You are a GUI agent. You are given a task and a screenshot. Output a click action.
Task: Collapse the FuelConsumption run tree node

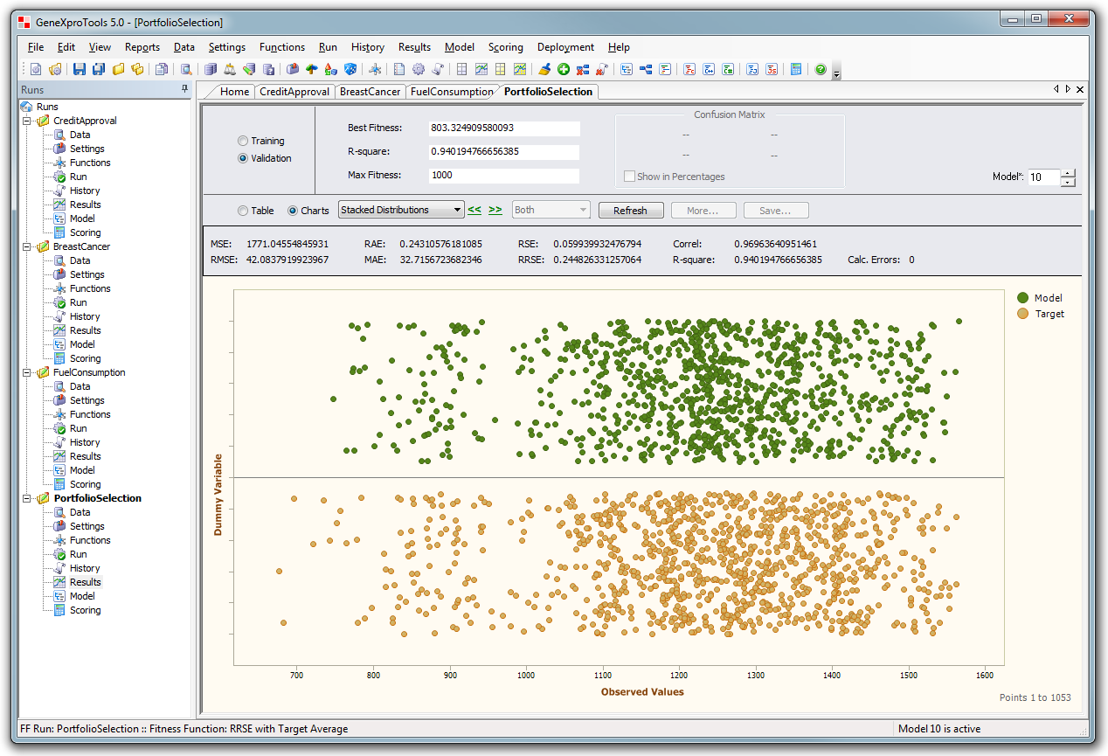click(x=27, y=372)
